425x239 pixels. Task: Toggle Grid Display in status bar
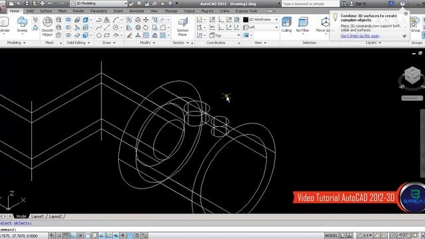[66, 236]
